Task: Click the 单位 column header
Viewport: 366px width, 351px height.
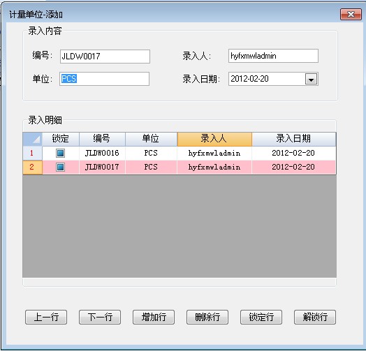Action: (152, 139)
